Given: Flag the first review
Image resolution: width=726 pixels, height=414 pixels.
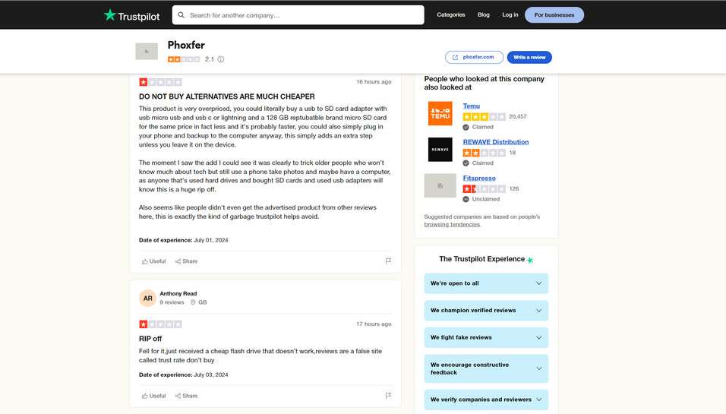Looking at the screenshot, I should point(388,261).
